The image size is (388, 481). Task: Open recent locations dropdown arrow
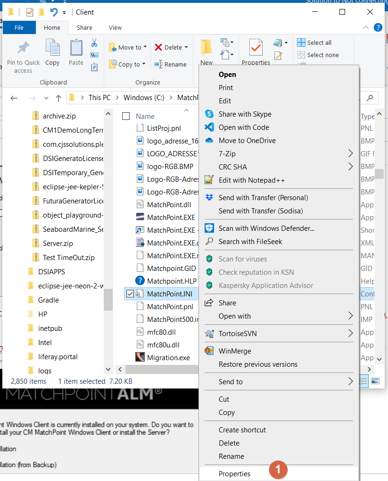[x=46, y=98]
